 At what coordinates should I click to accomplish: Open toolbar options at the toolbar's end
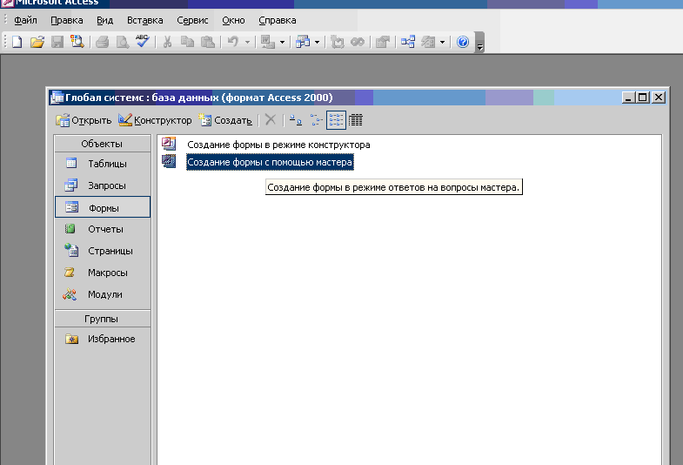pos(479,43)
